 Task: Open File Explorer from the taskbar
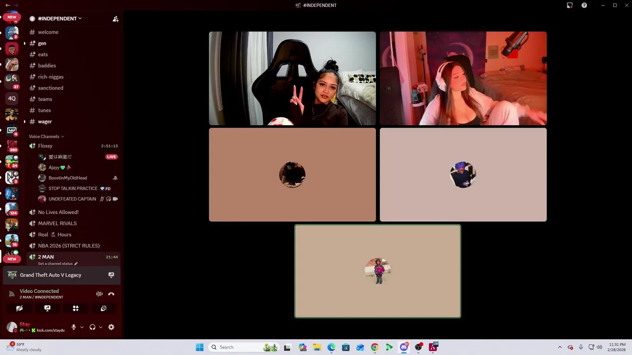click(x=317, y=347)
